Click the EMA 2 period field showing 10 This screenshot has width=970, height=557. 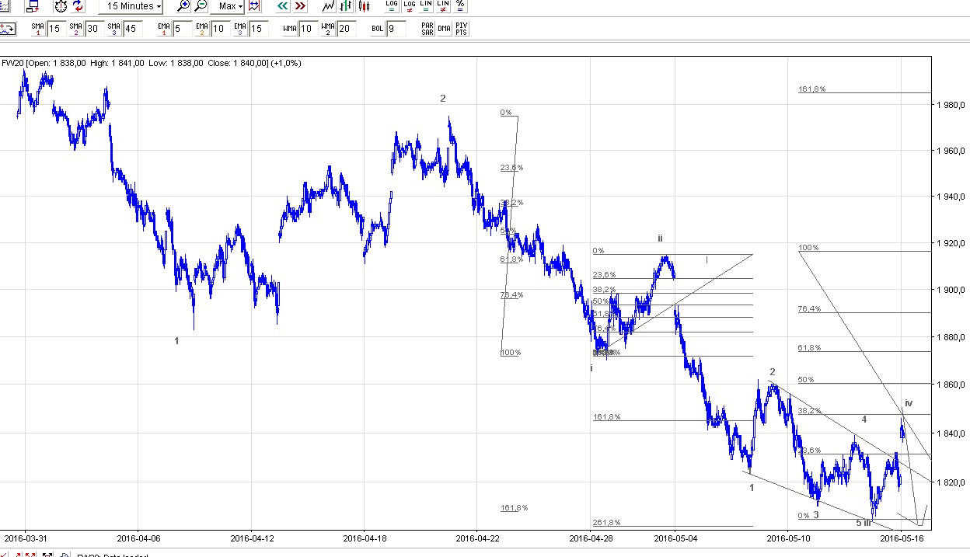pyautogui.click(x=220, y=29)
